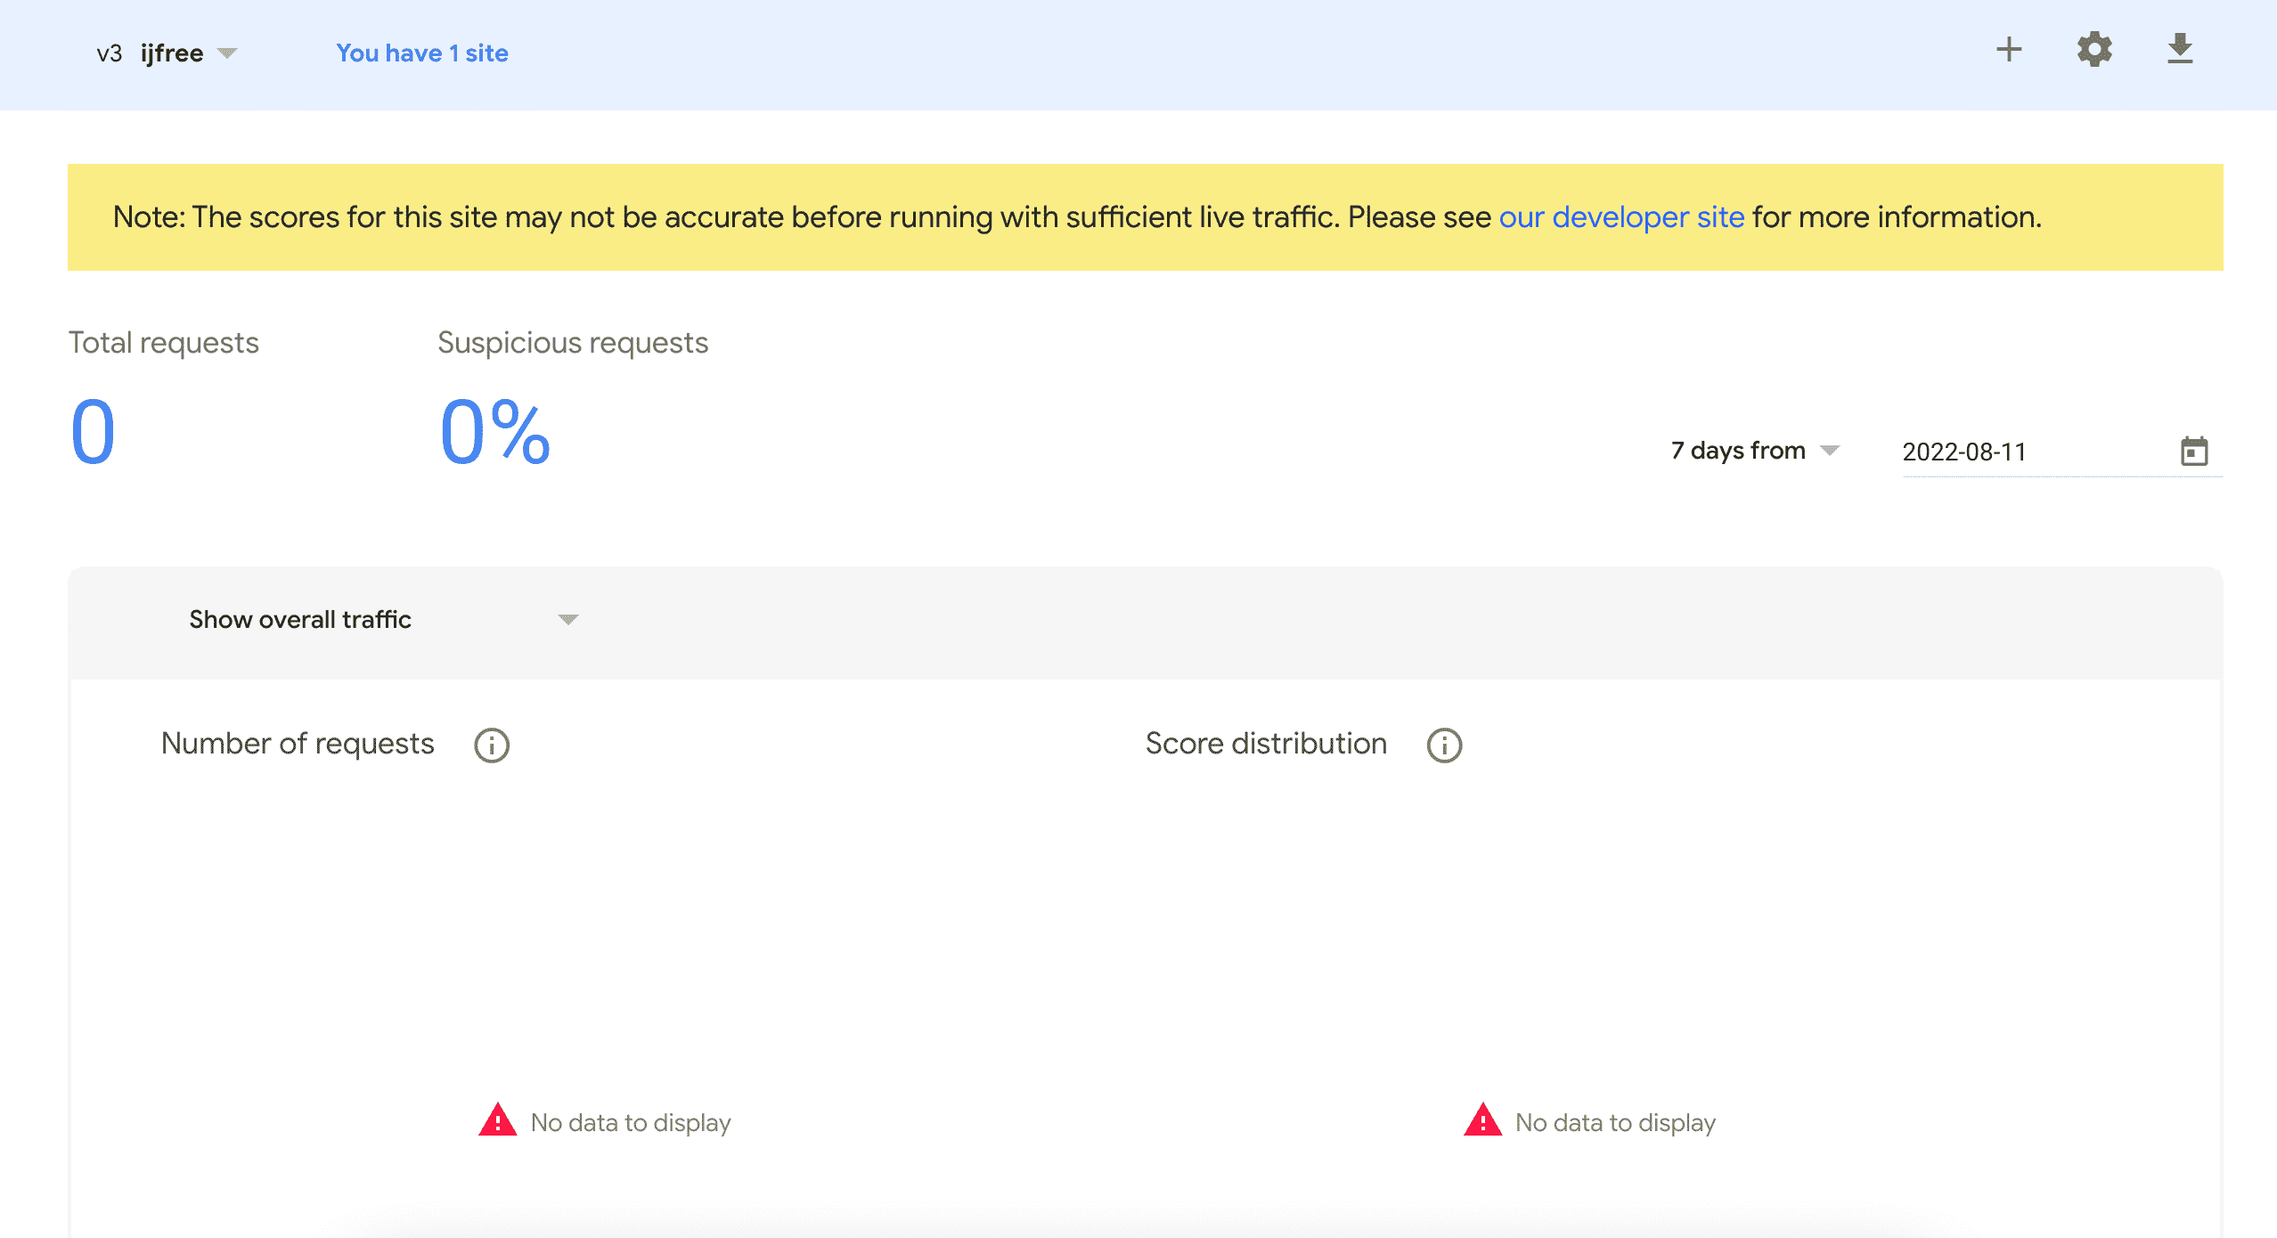Expand the ijfree site selector dropdown
The image size is (2277, 1238).
pyautogui.click(x=227, y=53)
